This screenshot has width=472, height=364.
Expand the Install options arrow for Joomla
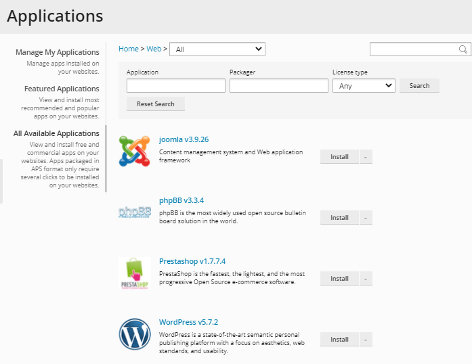tap(366, 157)
